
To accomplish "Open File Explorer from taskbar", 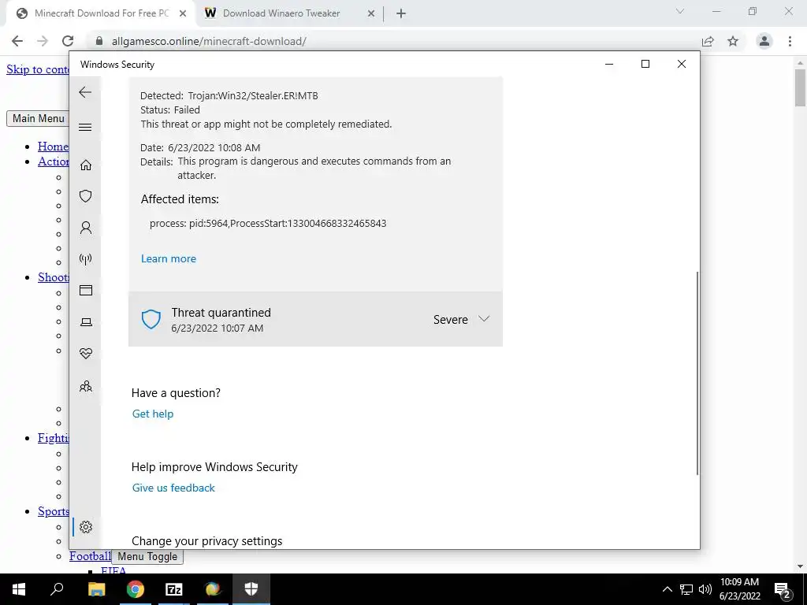I will [x=96, y=589].
